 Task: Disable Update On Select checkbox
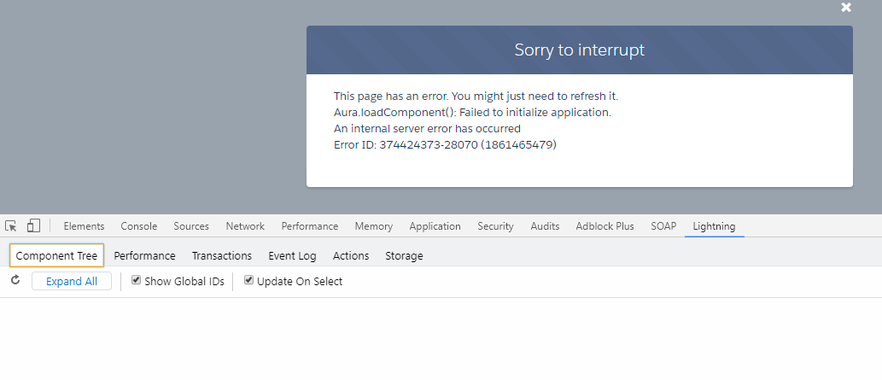point(249,281)
